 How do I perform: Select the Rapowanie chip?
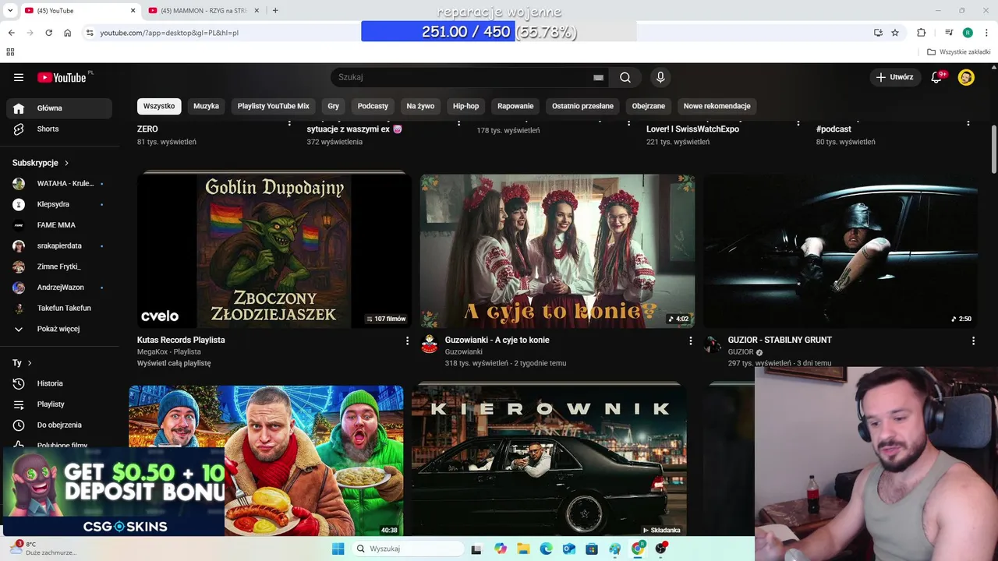(515, 106)
